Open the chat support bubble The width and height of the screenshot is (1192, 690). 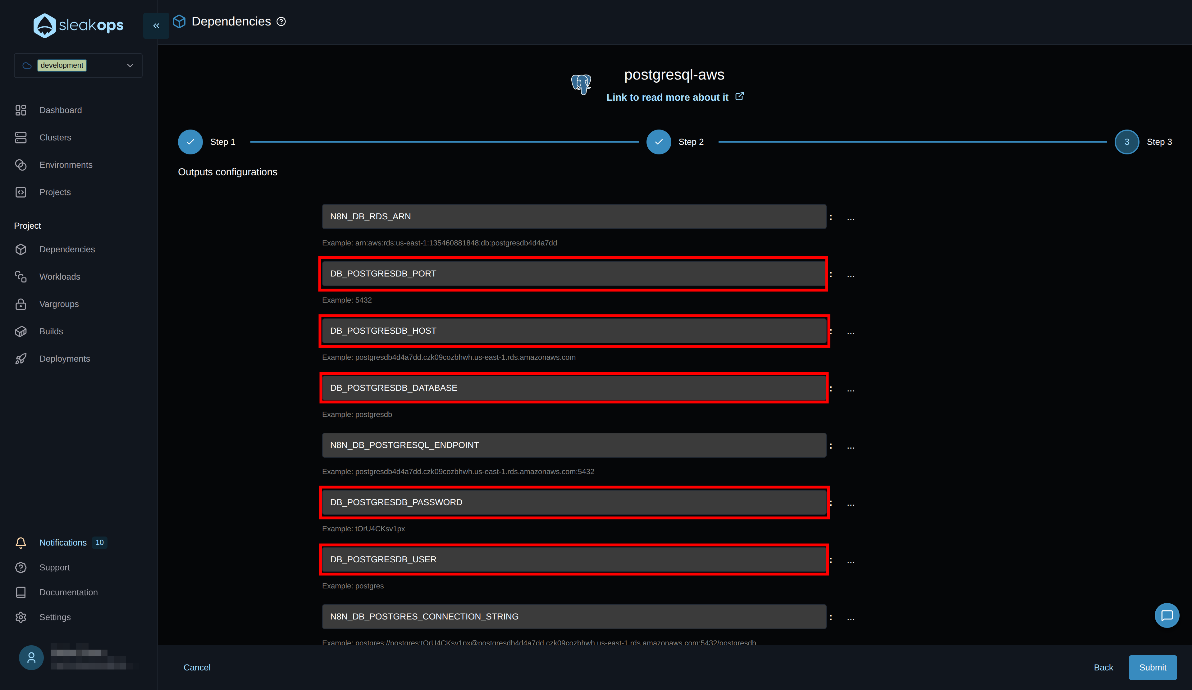pyautogui.click(x=1167, y=615)
